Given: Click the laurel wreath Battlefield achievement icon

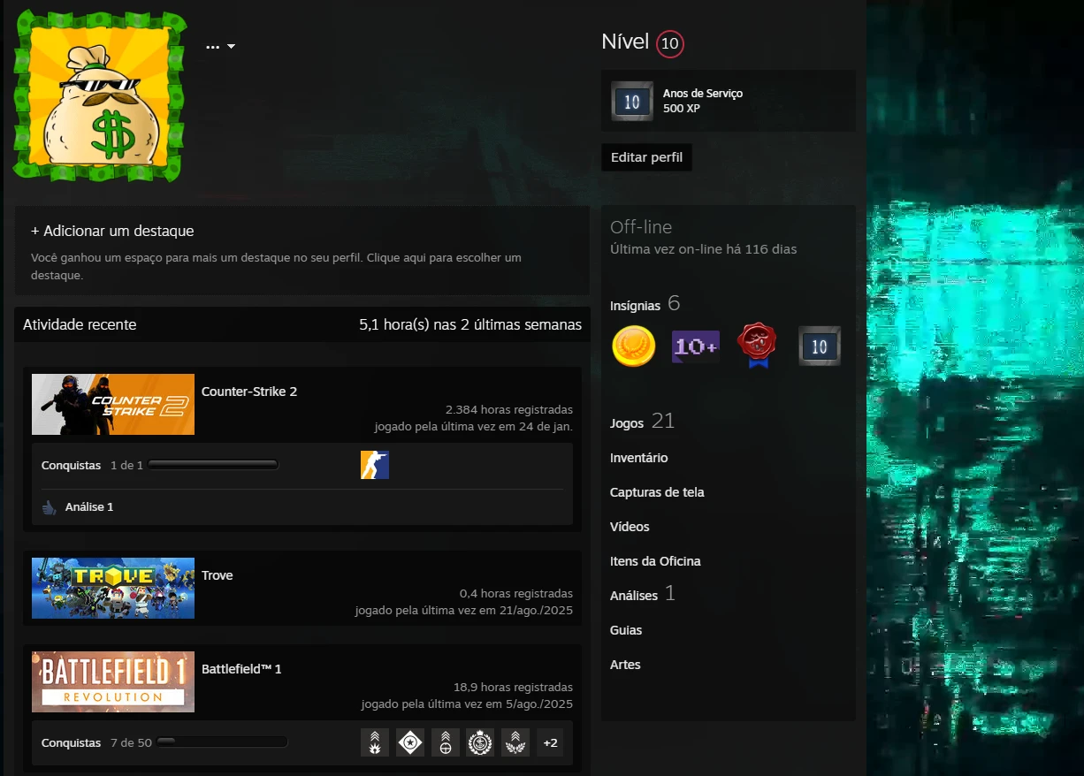Looking at the screenshot, I should [x=515, y=742].
